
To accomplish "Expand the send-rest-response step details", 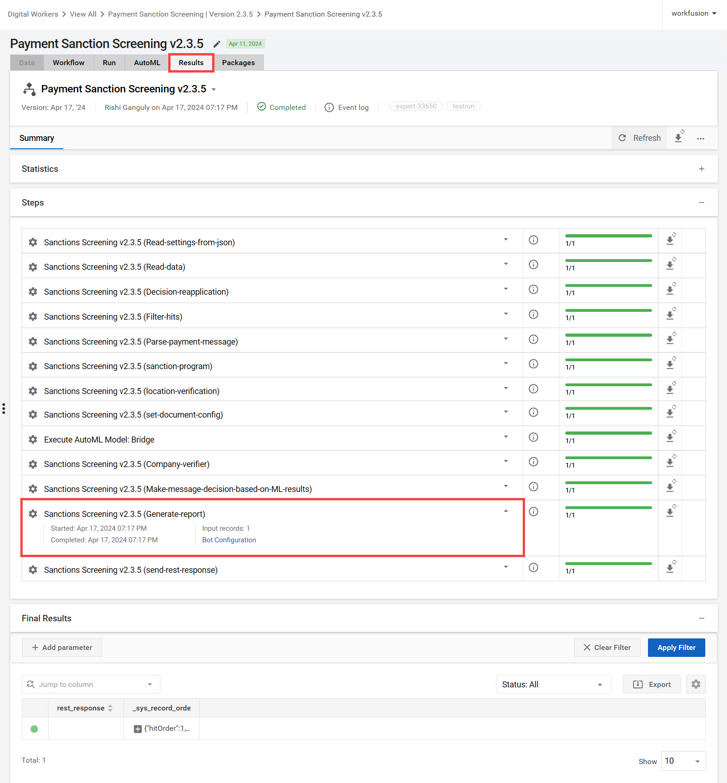I will point(506,567).
